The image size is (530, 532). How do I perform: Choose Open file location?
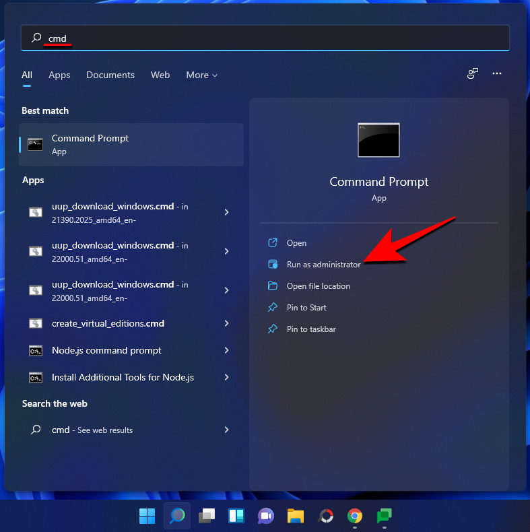(318, 286)
